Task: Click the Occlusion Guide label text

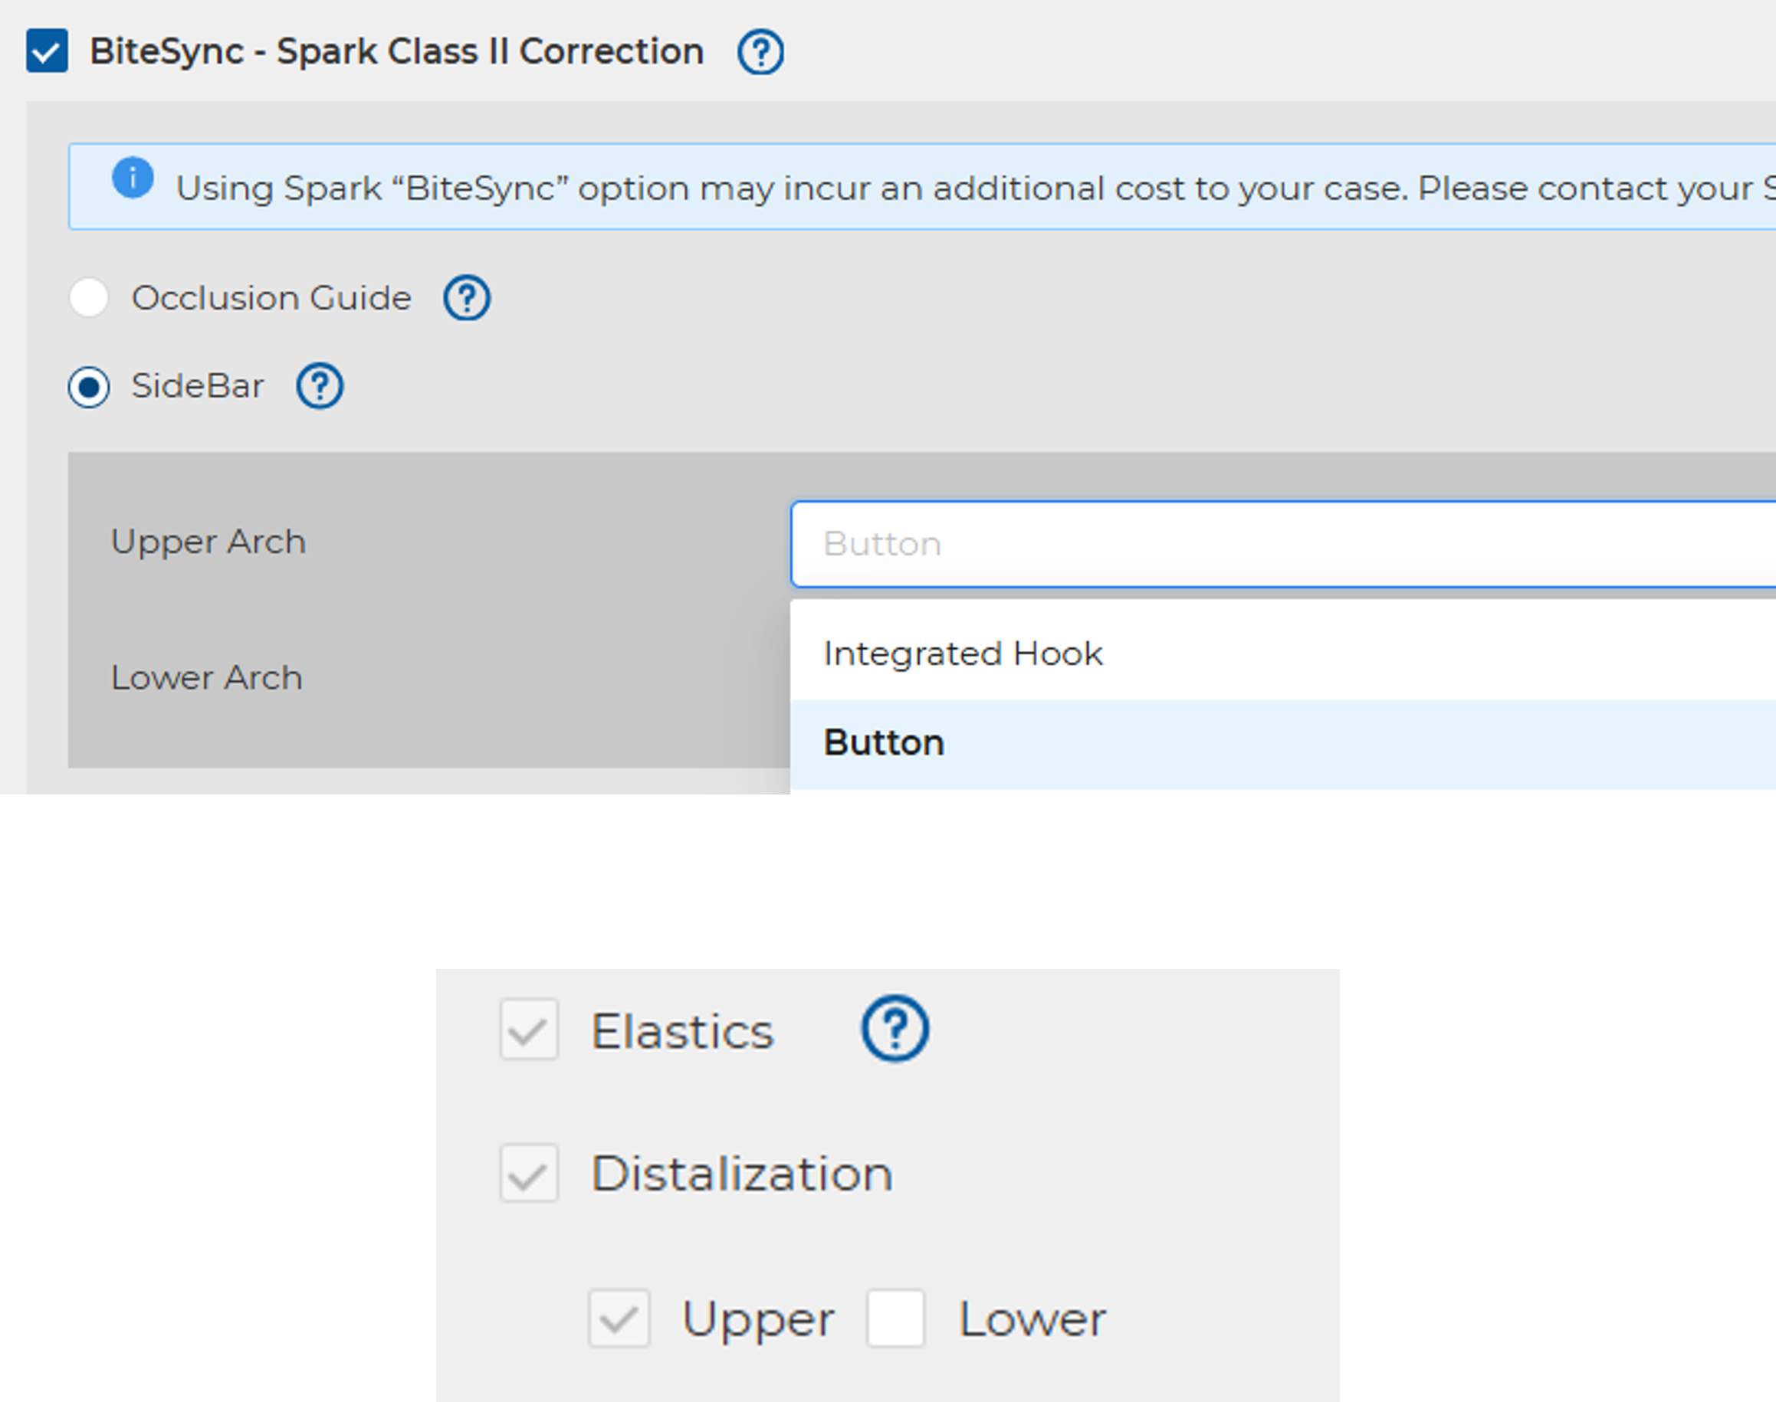Action: pyautogui.click(x=271, y=298)
